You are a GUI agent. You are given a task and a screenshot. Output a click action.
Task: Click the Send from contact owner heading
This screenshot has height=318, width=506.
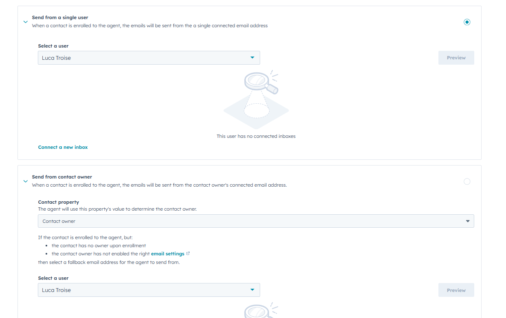click(x=61, y=176)
